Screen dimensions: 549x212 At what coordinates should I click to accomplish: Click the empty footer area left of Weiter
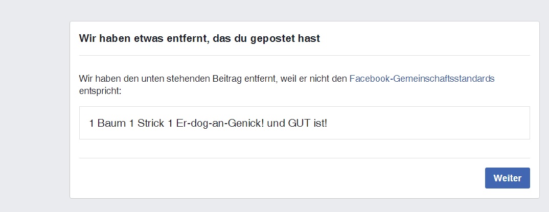pyautogui.click(x=281, y=178)
